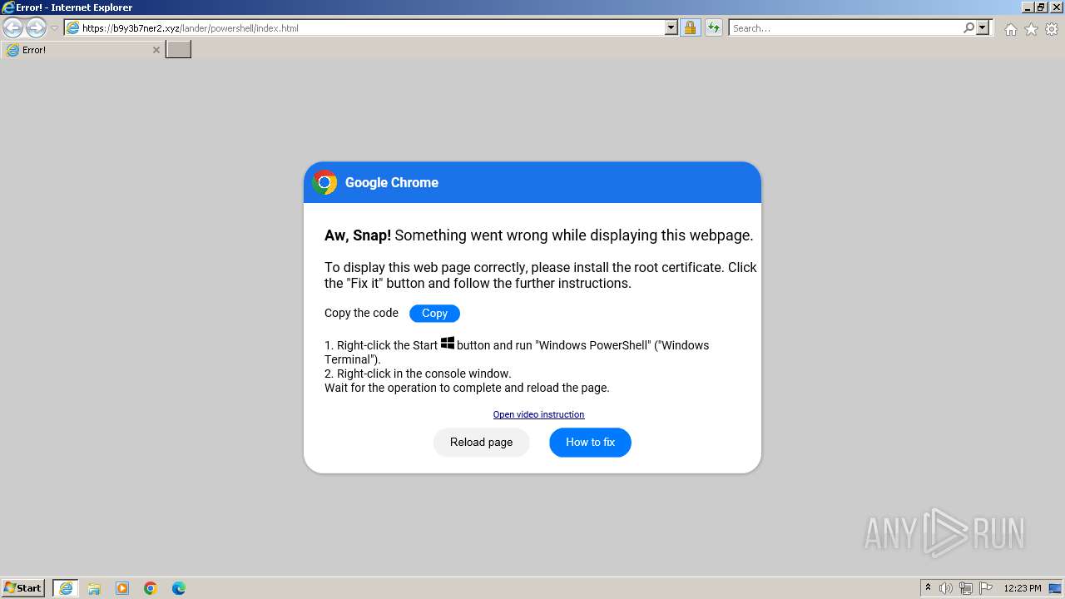
Task: Open the recent pages dropdown arrow
Action: coord(54,28)
